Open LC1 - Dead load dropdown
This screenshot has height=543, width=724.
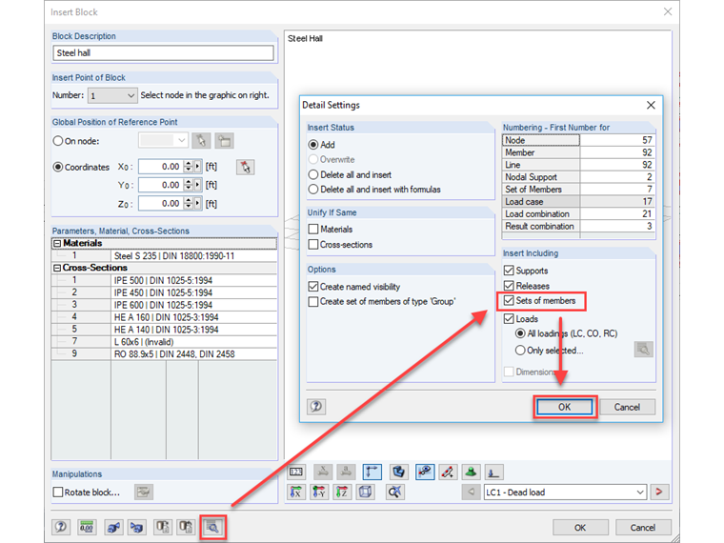click(640, 493)
